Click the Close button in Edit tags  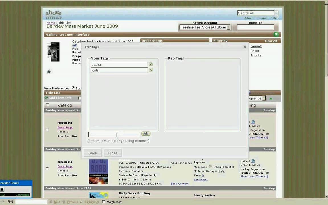113,153
